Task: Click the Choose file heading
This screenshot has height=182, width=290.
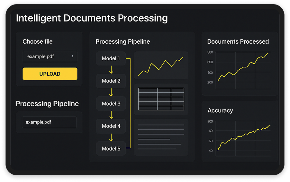Action: point(38,41)
